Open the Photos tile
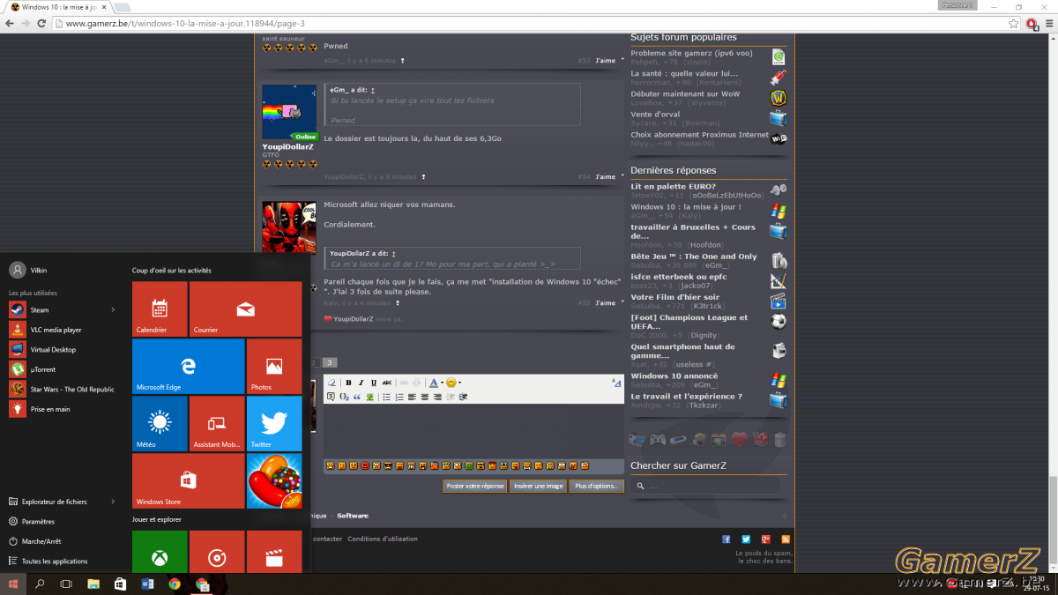The height and width of the screenshot is (595, 1058). [274, 367]
